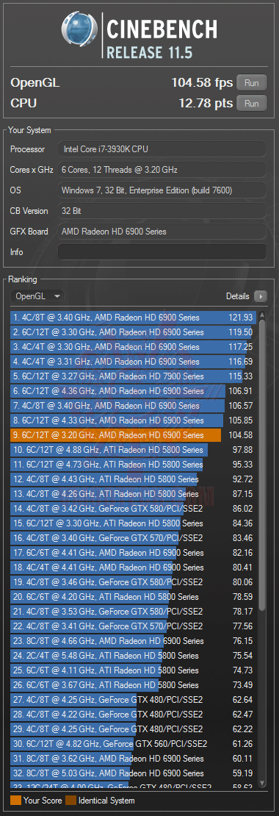This screenshot has width=279, height=816.
Task: Select rank 26 entry 6C/6T @ 3.67 GHz
Action: point(134,684)
